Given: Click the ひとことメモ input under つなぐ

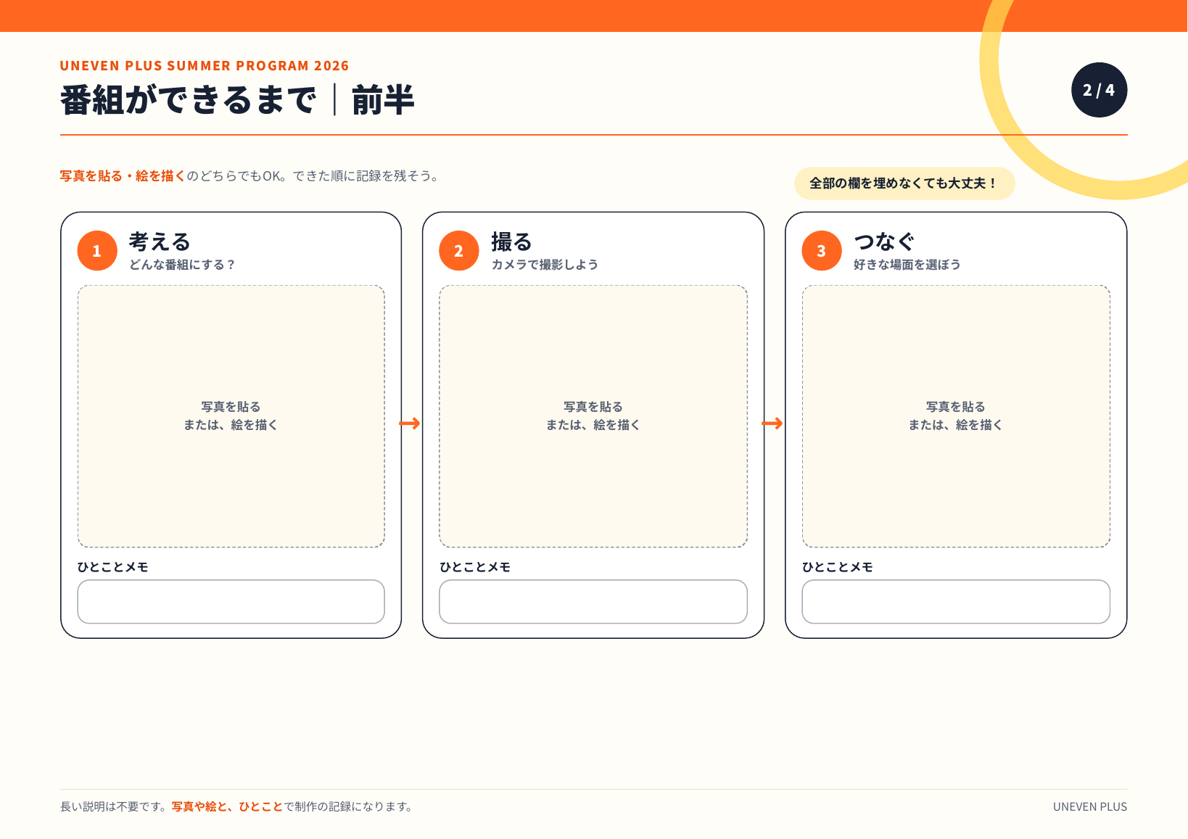Looking at the screenshot, I should click(956, 602).
